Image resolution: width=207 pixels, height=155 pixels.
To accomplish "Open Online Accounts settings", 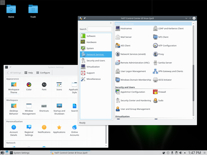I will pos(74,130).
